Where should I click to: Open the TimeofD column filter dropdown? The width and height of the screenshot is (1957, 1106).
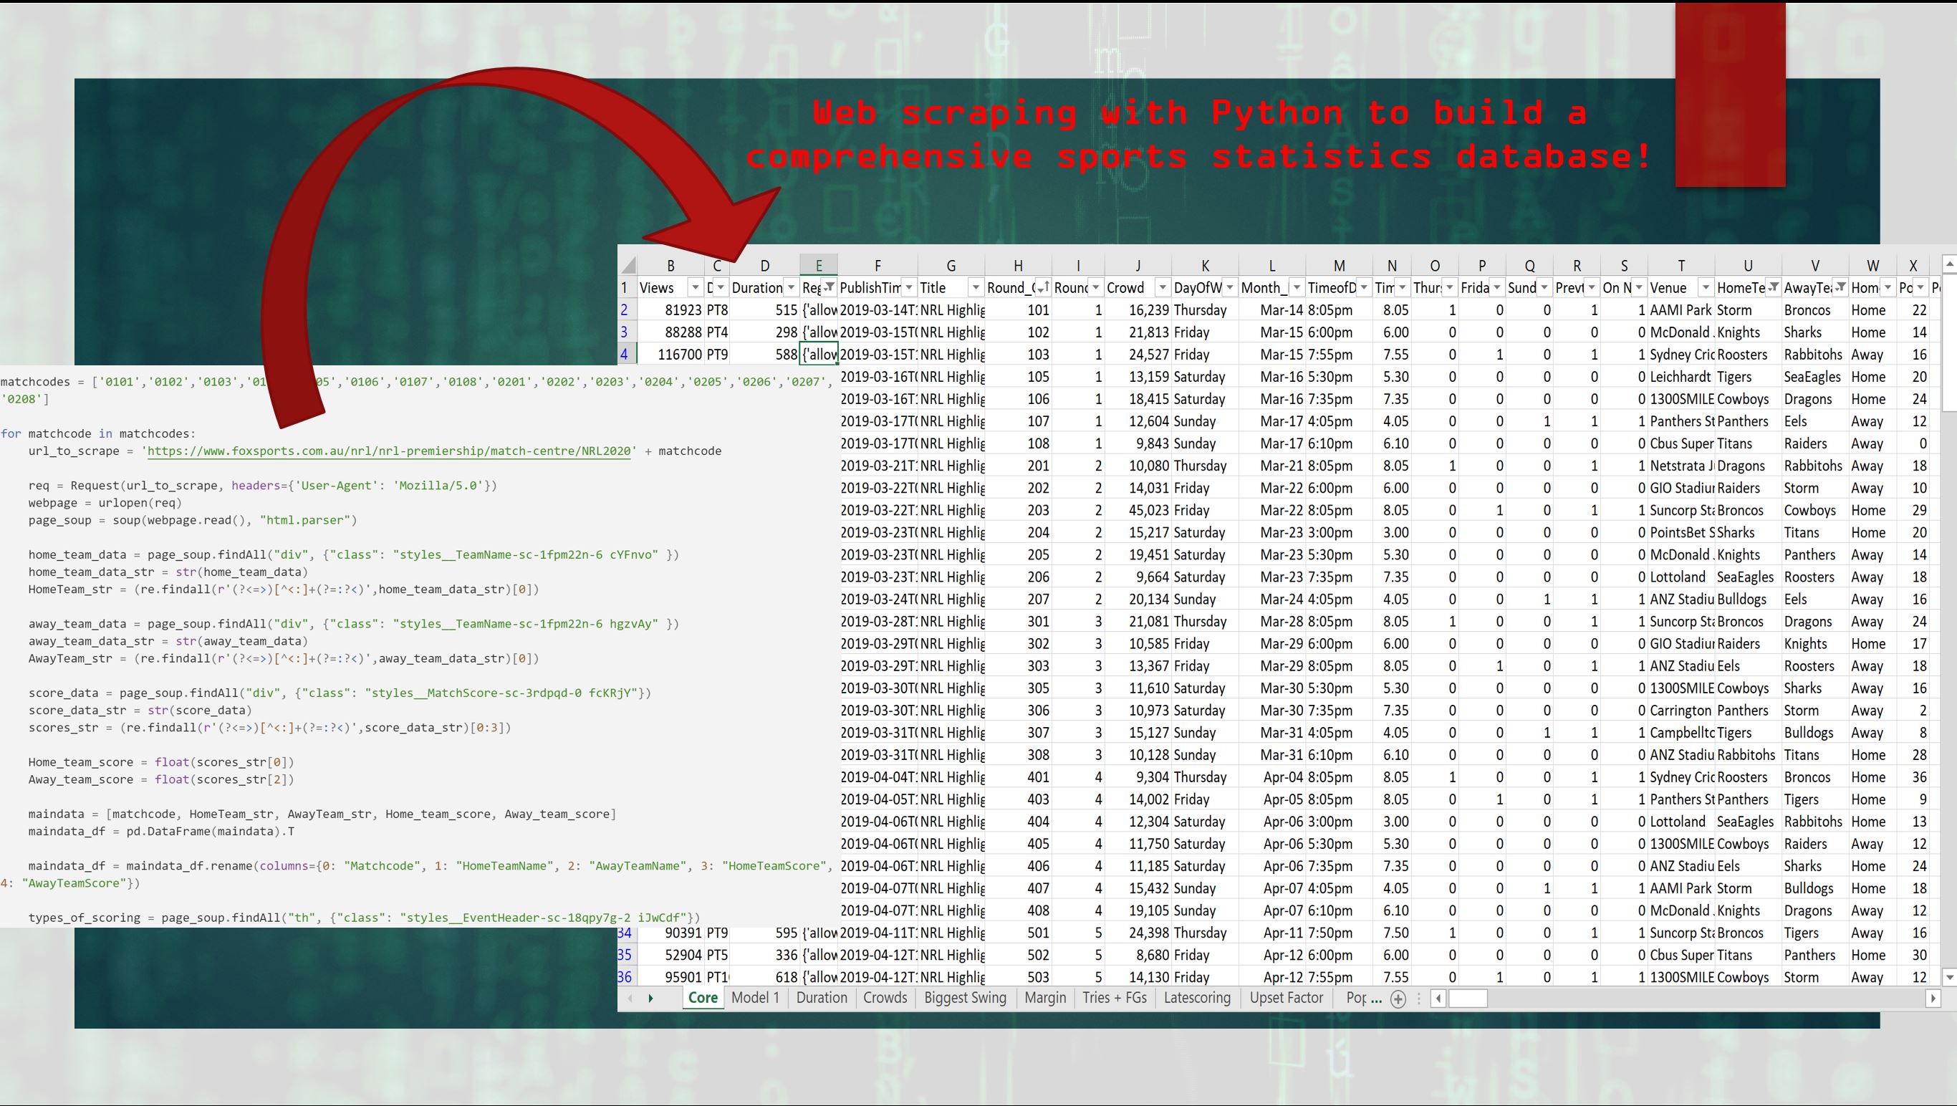pyautogui.click(x=1364, y=287)
